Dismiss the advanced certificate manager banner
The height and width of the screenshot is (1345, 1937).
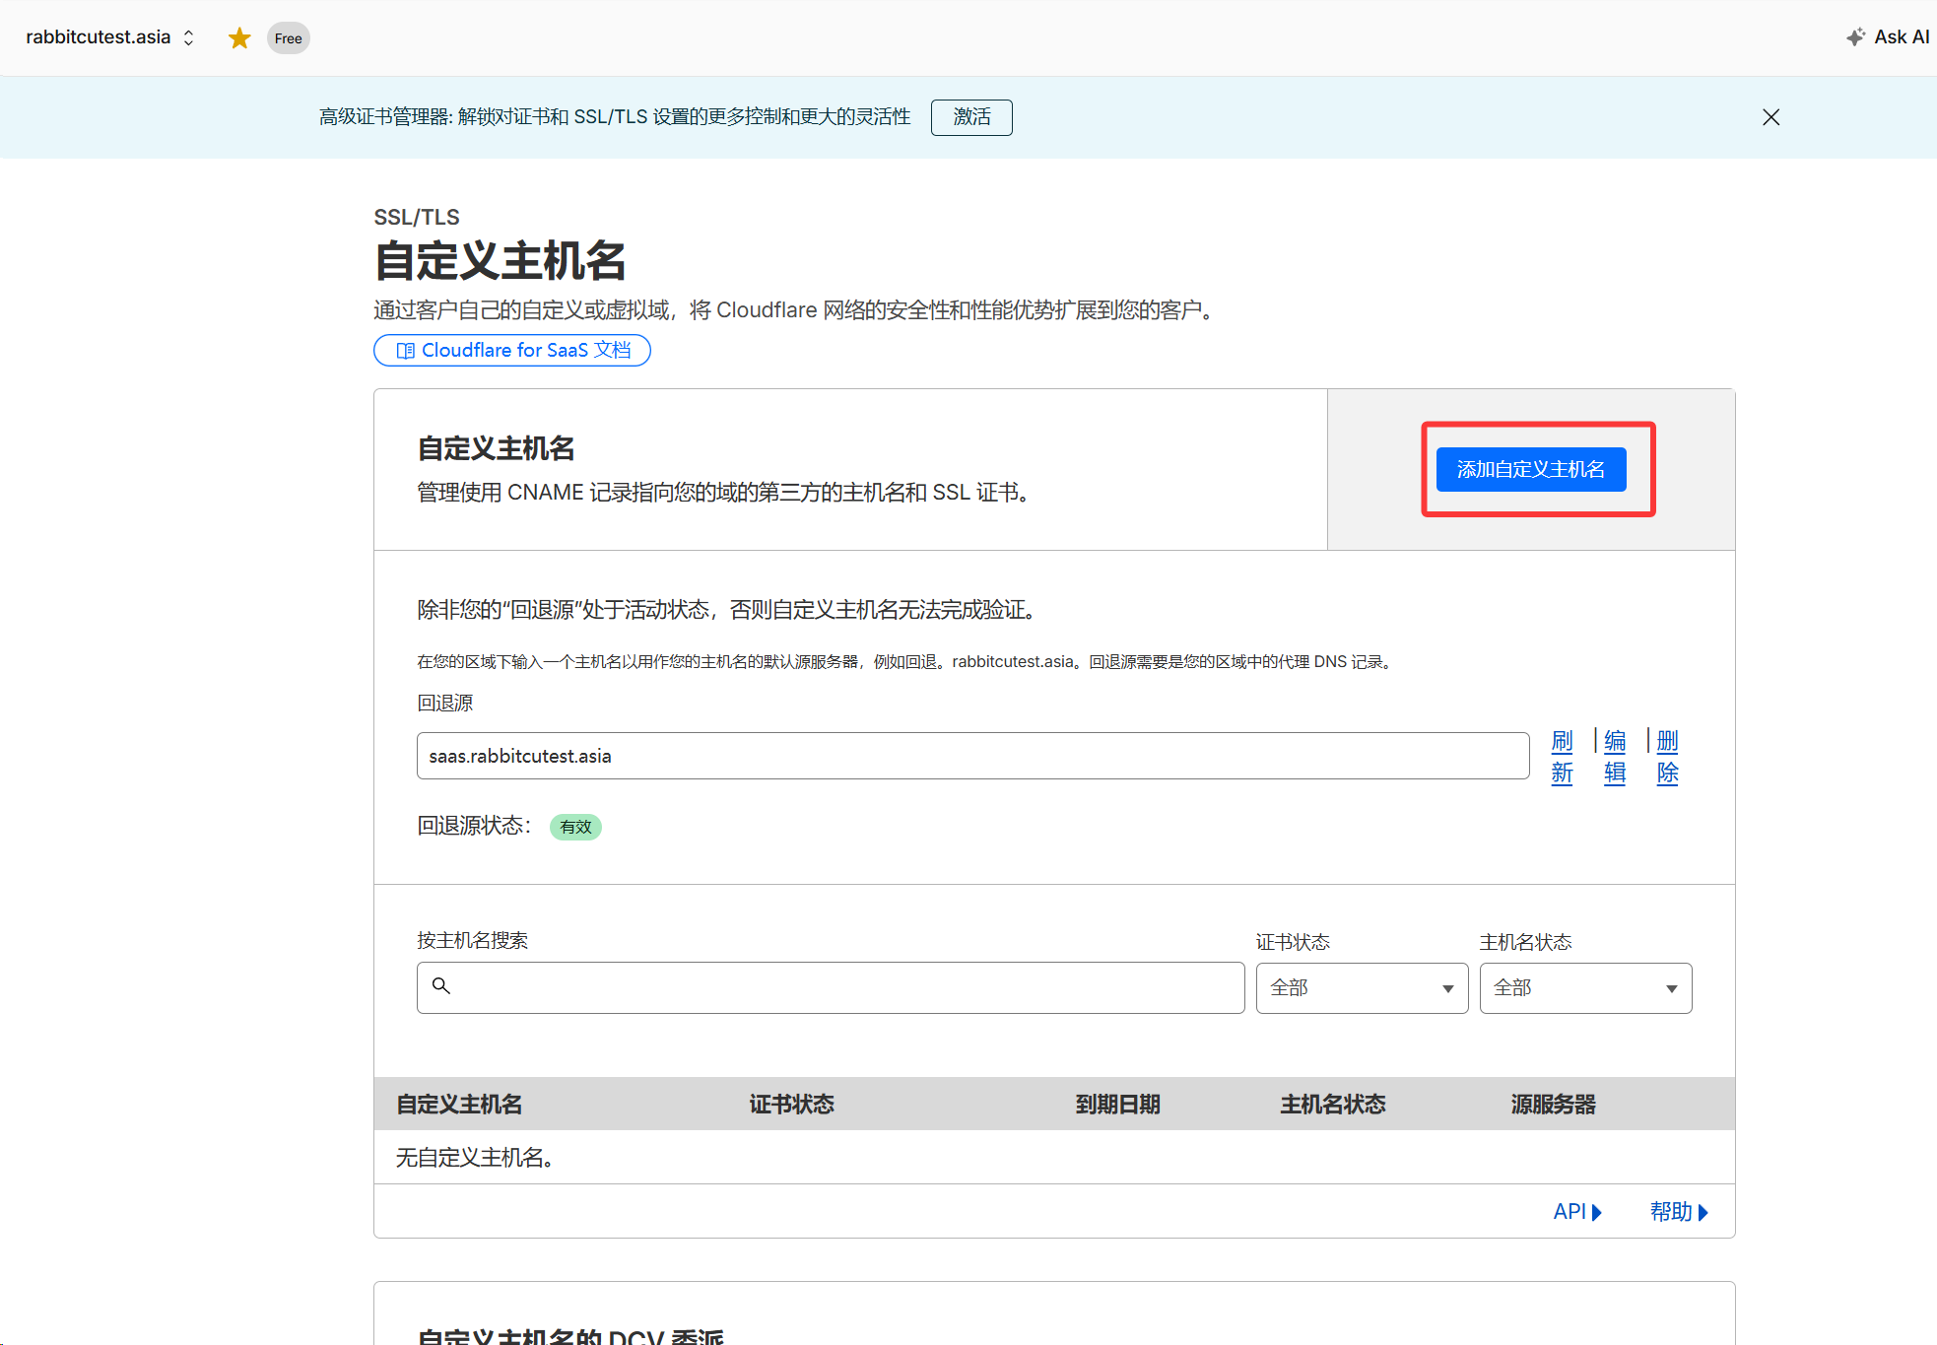(1770, 117)
